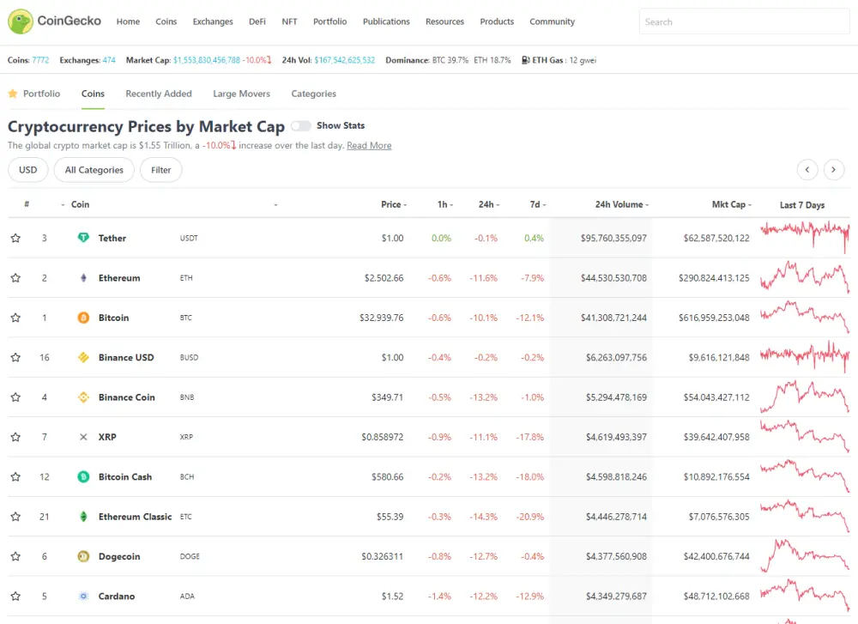Open the Exchanges count 474 link
The height and width of the screenshot is (624, 858).
click(x=109, y=60)
